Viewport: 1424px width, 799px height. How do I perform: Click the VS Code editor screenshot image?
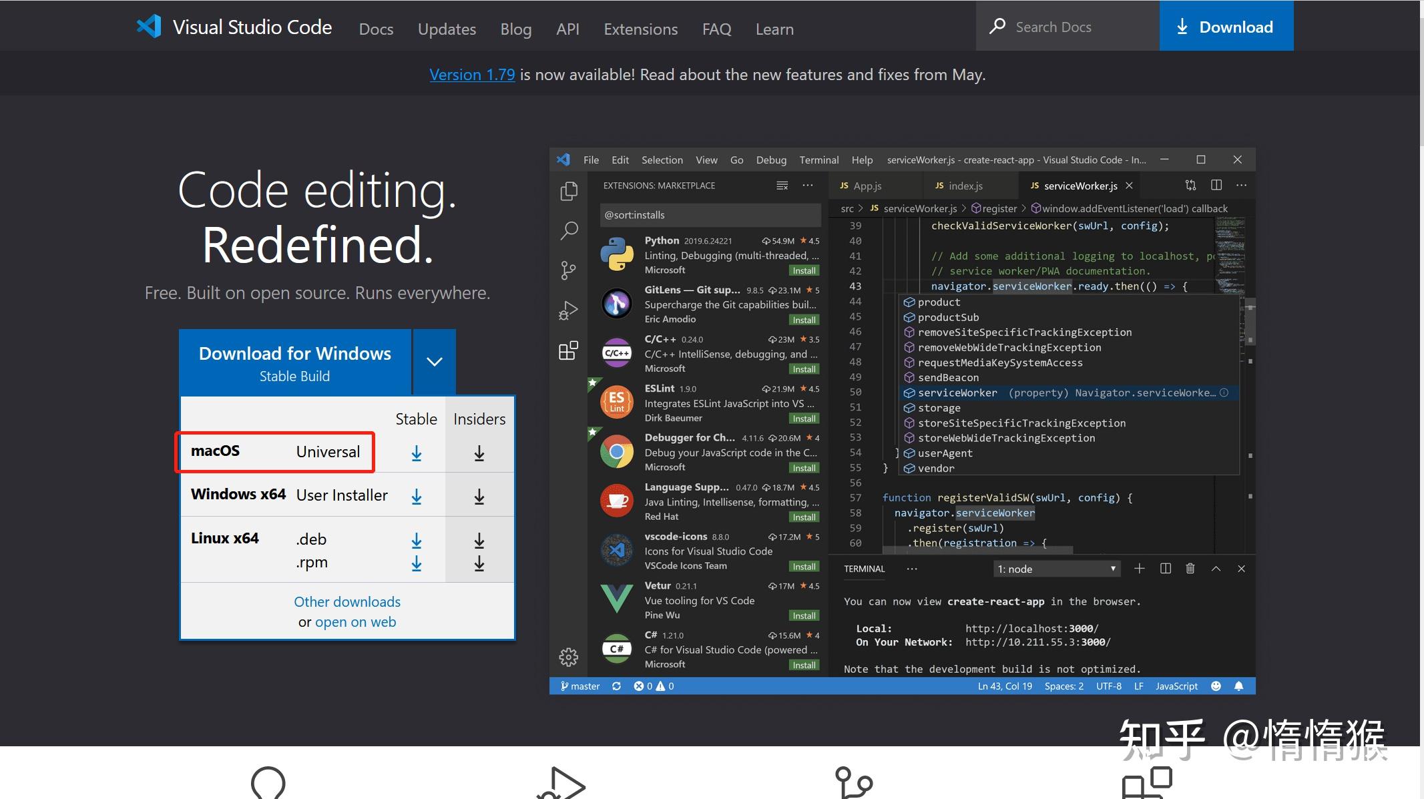pos(902,421)
